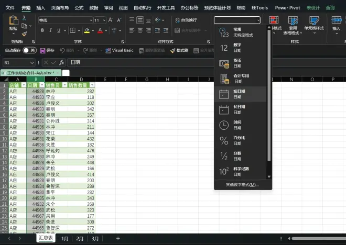346x245 pixels.
Task: Align text to the left
Action: [x=132, y=30]
